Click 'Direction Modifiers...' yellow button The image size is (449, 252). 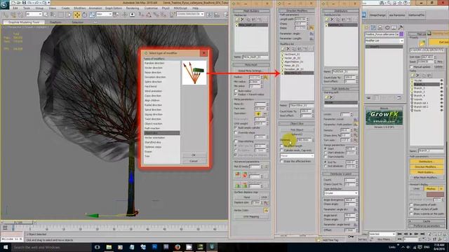[427, 167]
